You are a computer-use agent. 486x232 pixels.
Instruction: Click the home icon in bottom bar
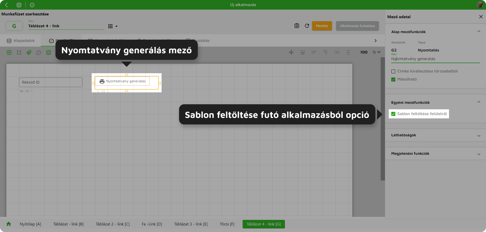point(9,224)
